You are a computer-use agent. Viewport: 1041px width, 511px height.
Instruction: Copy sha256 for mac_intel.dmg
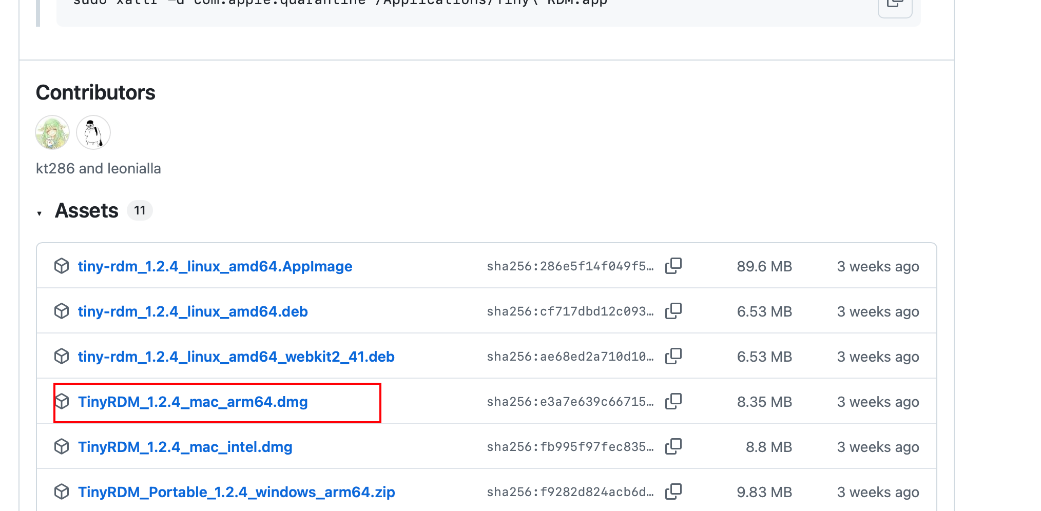point(673,446)
